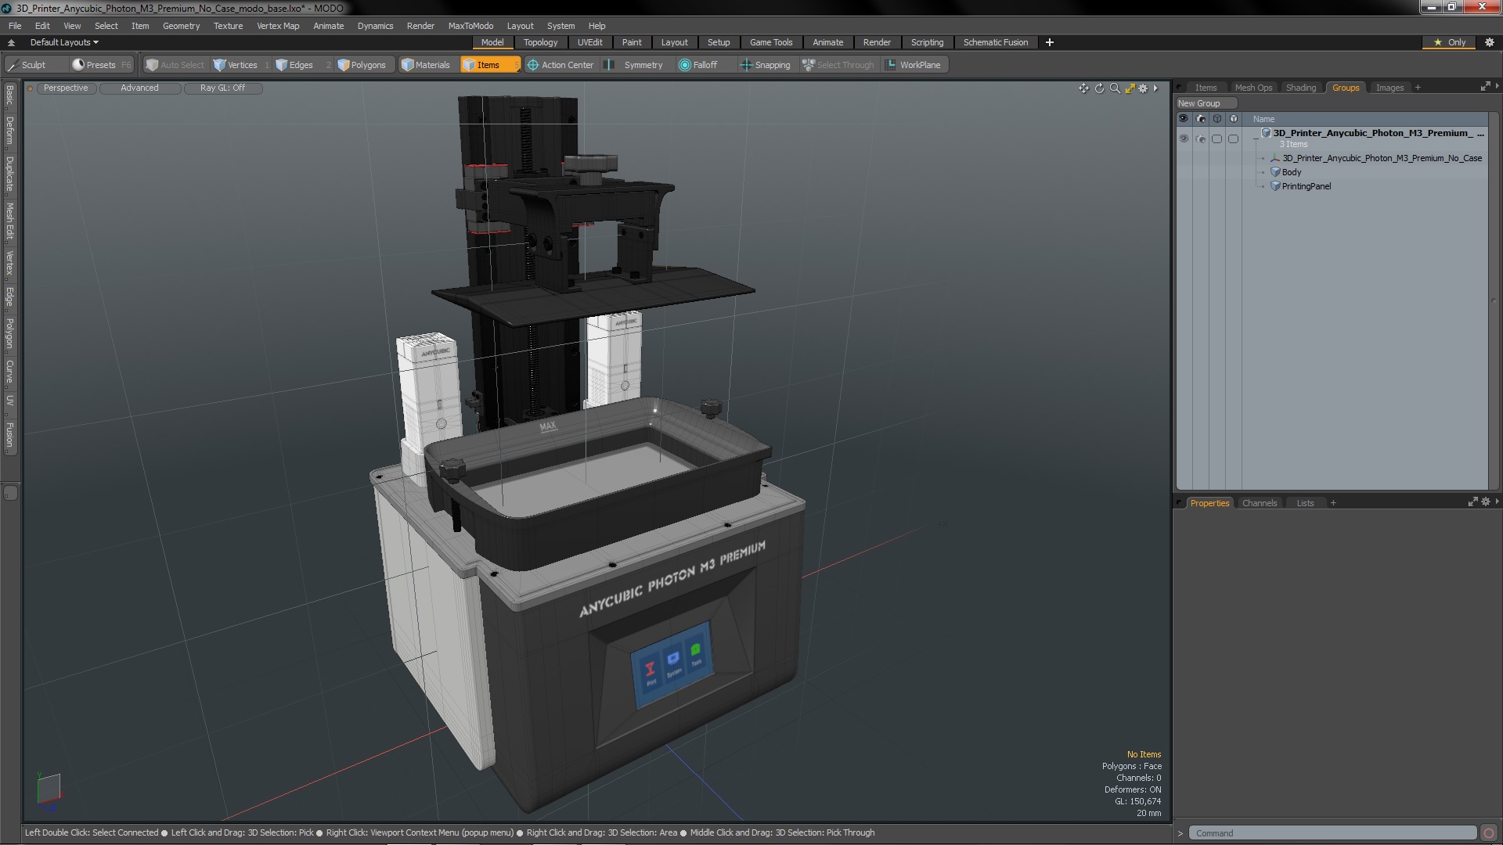Open the MaxToModo menu
This screenshot has height=845, width=1503.
point(470,26)
